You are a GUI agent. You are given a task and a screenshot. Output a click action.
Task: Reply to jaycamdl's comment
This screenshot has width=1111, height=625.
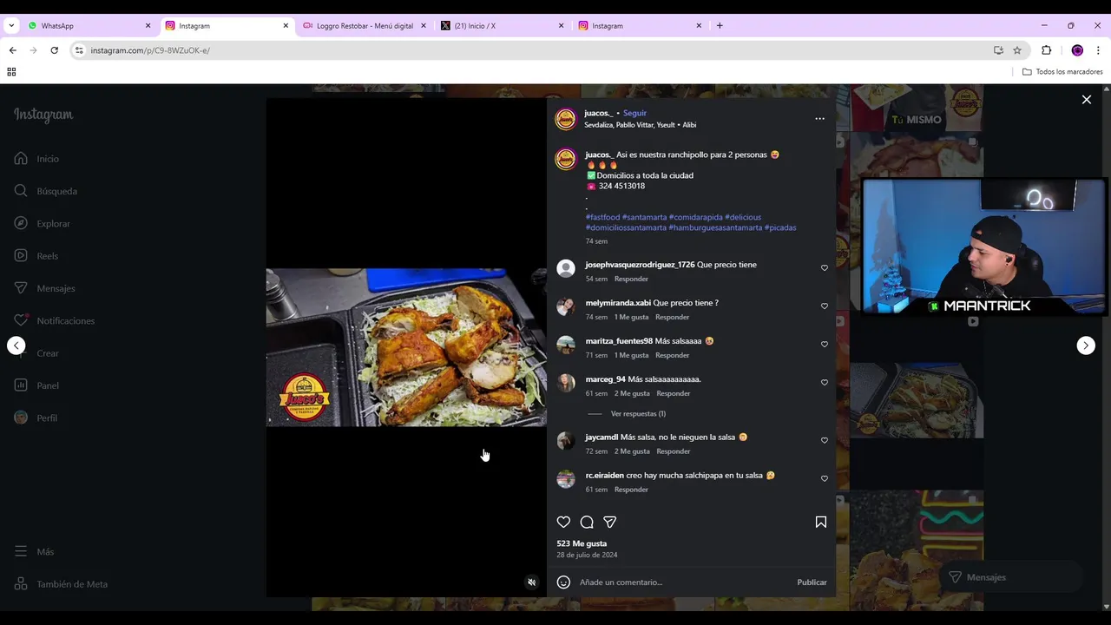pos(673,451)
